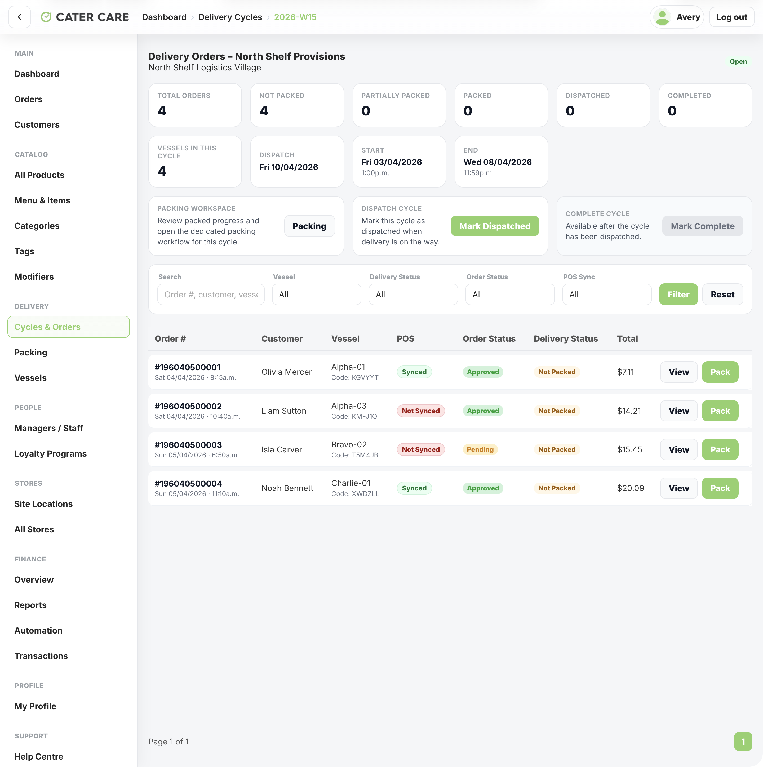The image size is (763, 767).
Task: View Liam Sutton's order
Action: click(678, 411)
